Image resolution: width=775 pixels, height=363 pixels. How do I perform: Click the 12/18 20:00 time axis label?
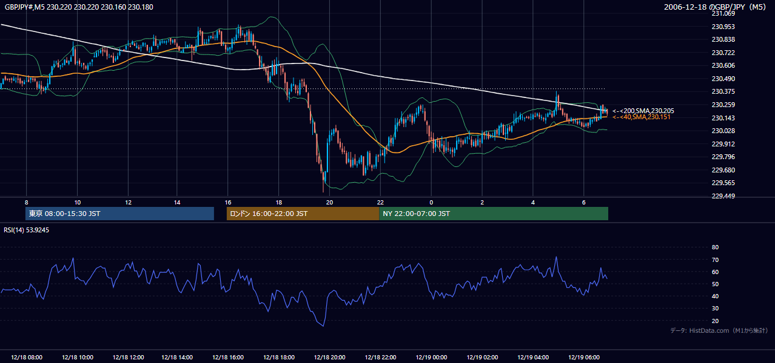click(x=329, y=358)
